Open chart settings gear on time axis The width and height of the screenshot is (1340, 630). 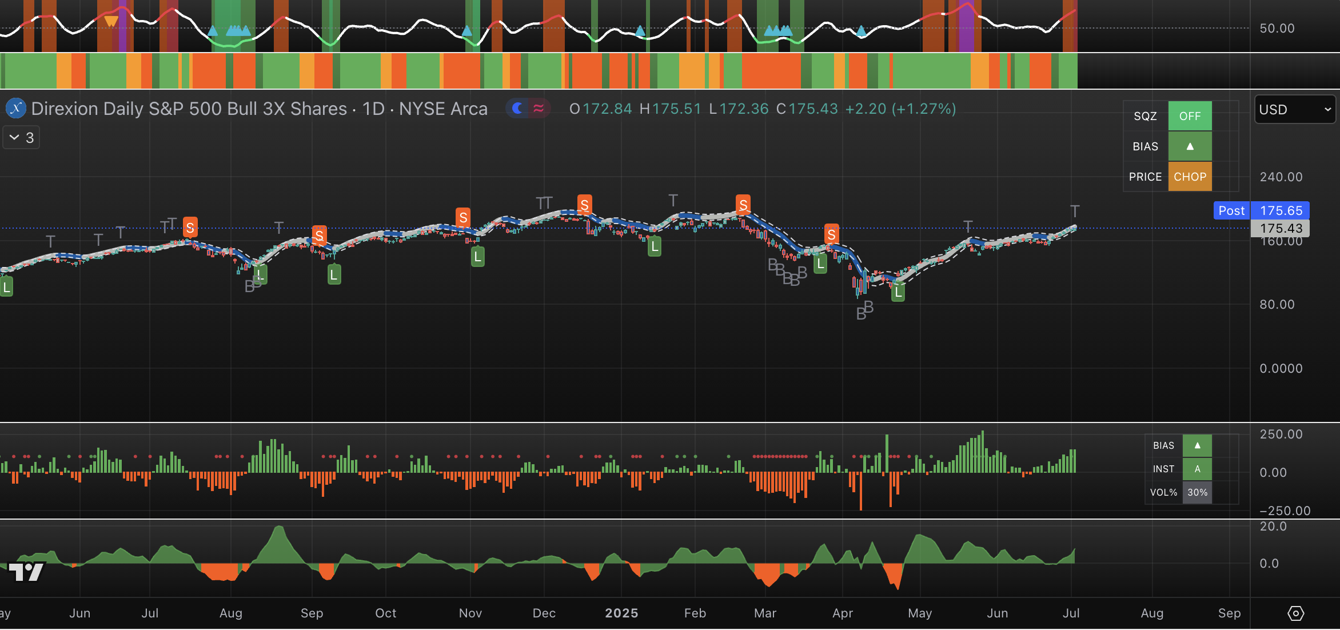coord(1295,613)
